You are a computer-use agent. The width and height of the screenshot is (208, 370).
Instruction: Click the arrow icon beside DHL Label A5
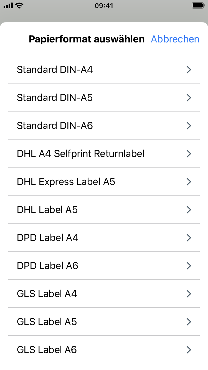189,210
